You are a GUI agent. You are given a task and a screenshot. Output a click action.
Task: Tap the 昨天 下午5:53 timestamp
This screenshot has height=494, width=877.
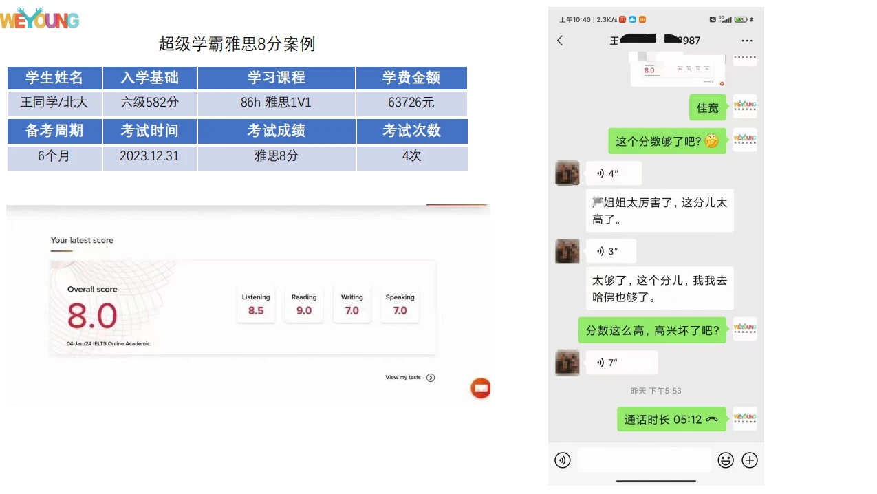(x=656, y=391)
